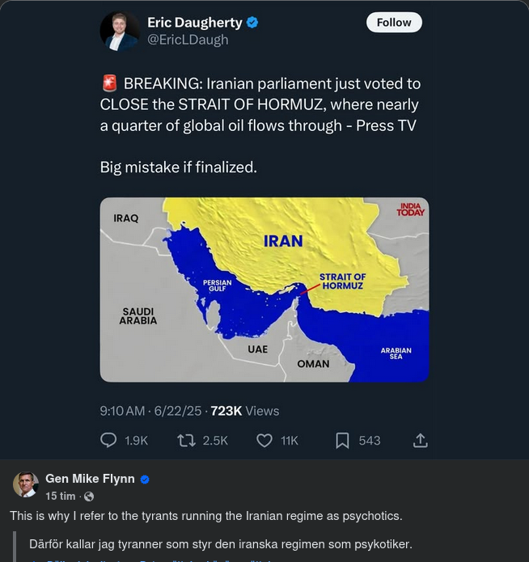This screenshot has height=562, width=529.
Task: Like the tweet with the heart icon
Action: [x=264, y=440]
